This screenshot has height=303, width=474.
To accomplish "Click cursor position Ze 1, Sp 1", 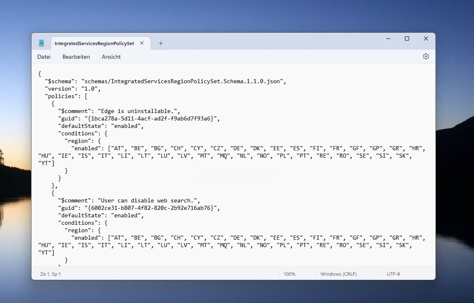I will (x=51, y=274).
